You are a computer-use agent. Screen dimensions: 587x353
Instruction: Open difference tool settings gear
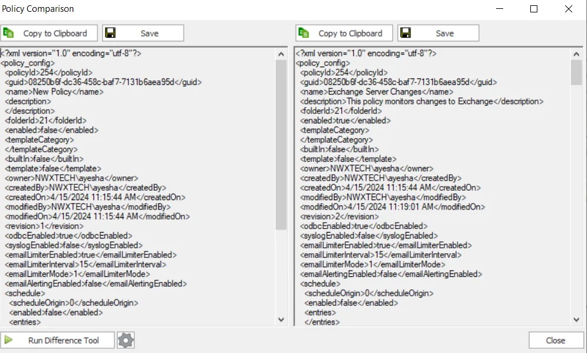point(126,340)
